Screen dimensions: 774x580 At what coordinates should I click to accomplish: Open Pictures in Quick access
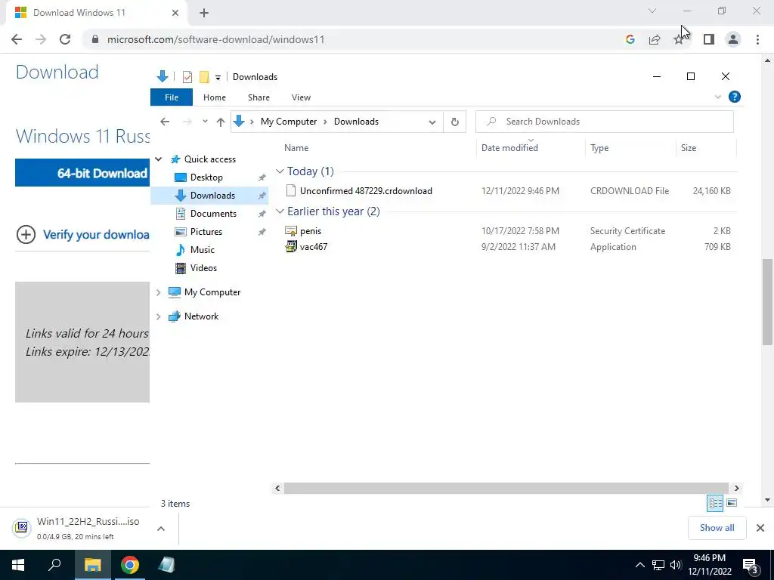206,232
